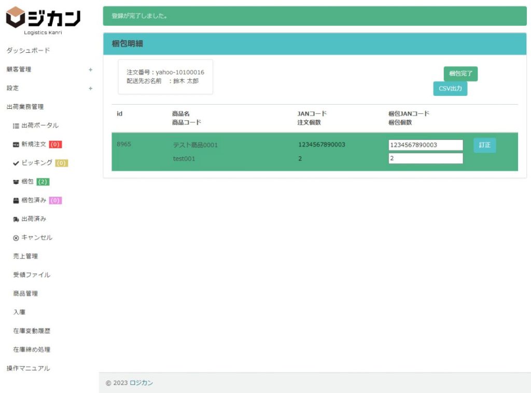Click the ピッキング checkmark icon

pyautogui.click(x=16, y=163)
